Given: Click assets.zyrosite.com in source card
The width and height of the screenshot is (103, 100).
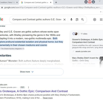Looking at the screenshot, I should point(83,51).
